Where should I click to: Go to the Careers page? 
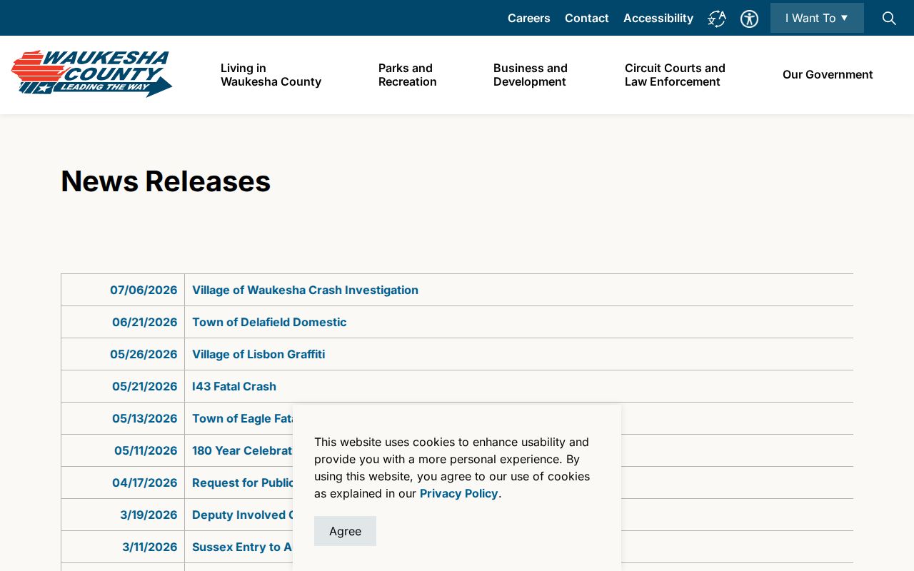529,18
